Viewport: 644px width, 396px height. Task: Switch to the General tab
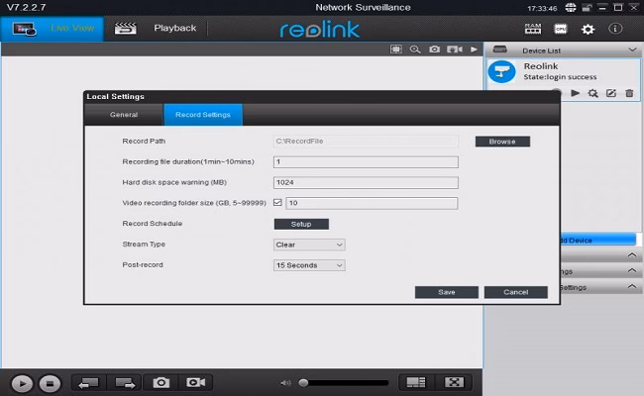[124, 115]
